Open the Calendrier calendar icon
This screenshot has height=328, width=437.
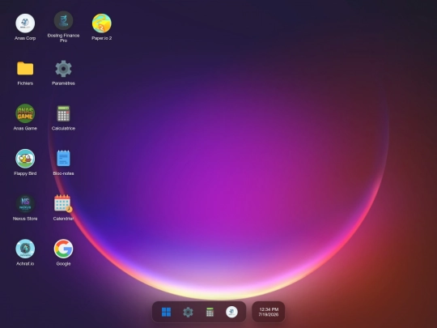(63, 203)
